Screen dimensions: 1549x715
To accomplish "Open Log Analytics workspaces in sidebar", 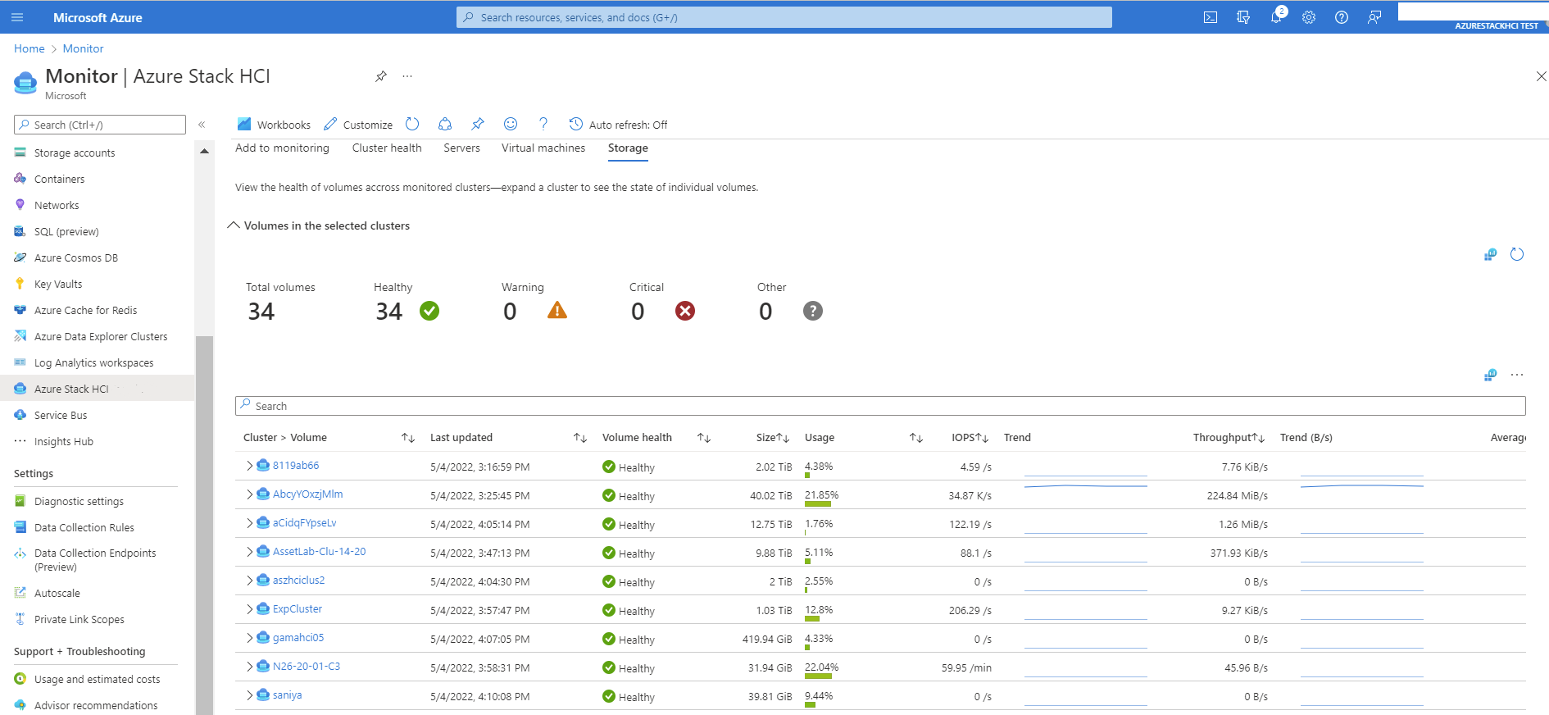I will point(94,362).
